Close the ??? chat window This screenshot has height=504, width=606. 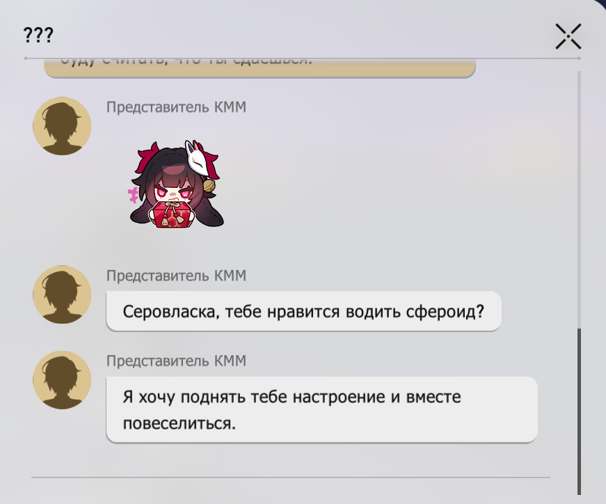[x=568, y=36]
